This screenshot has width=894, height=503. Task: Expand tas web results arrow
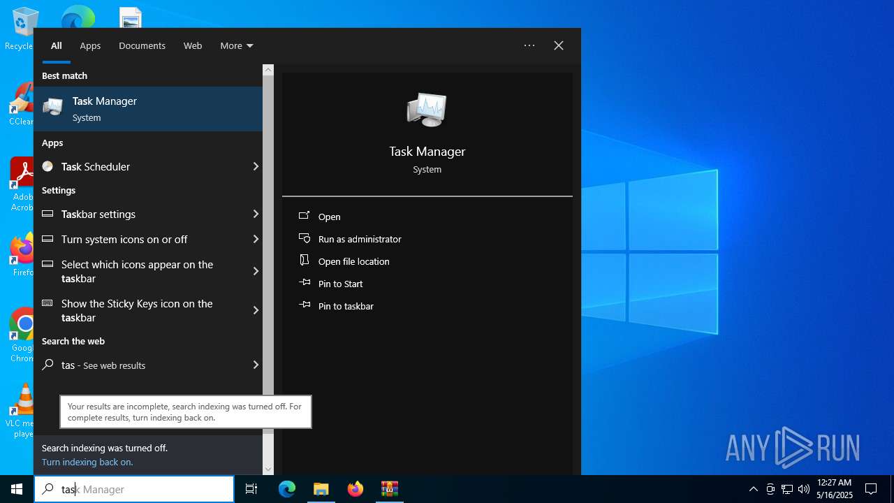(256, 365)
